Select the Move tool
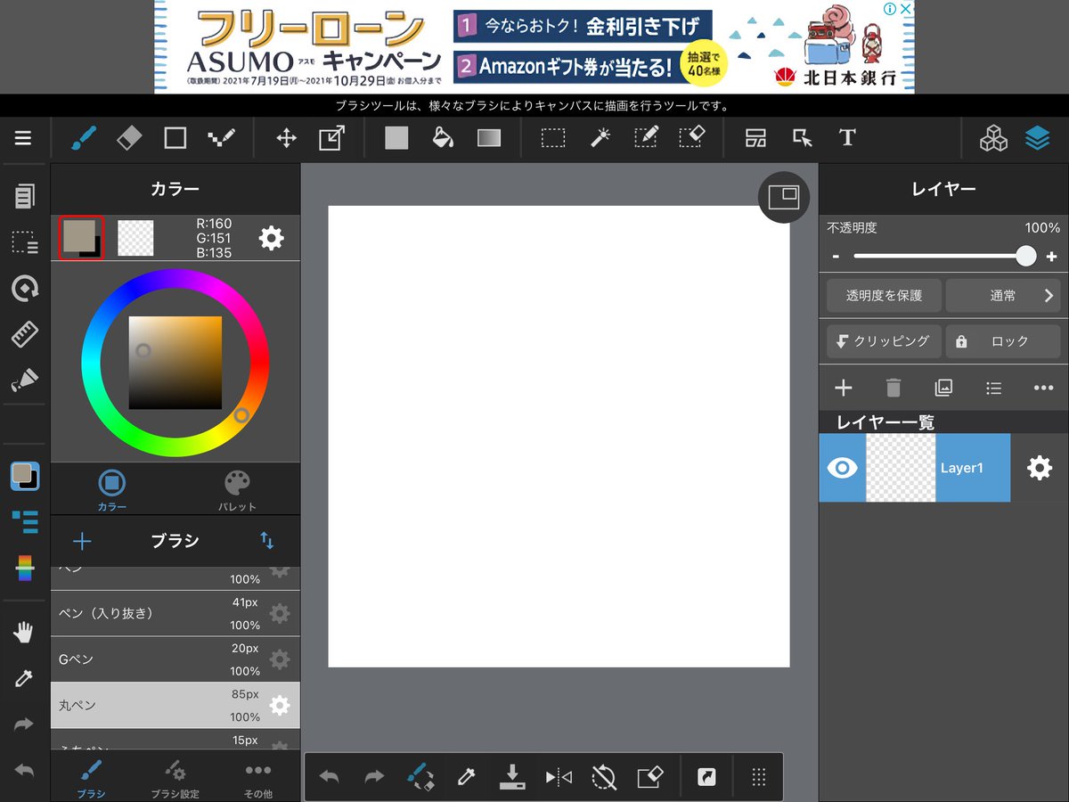Viewport: 1069px width, 802px height. pos(286,138)
